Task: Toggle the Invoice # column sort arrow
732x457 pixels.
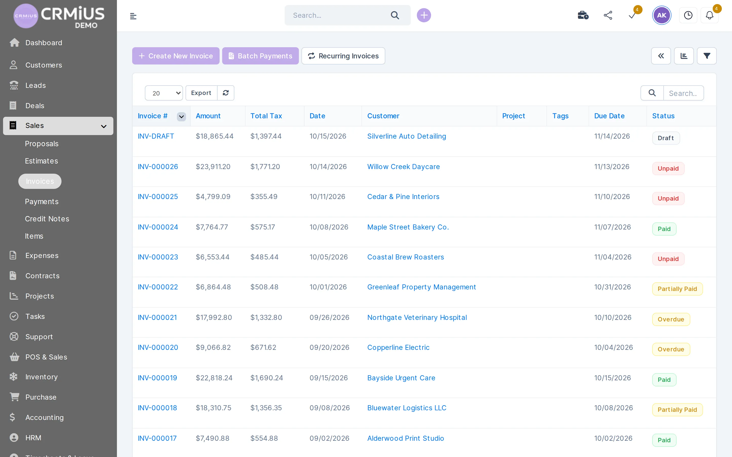Action: (x=181, y=116)
